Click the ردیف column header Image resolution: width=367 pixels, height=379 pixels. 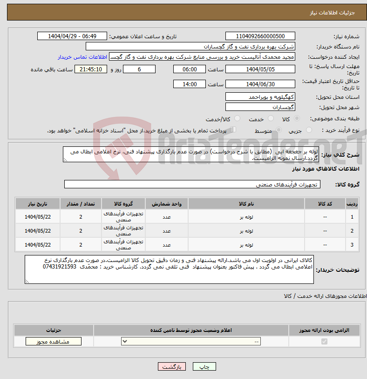(x=352, y=204)
